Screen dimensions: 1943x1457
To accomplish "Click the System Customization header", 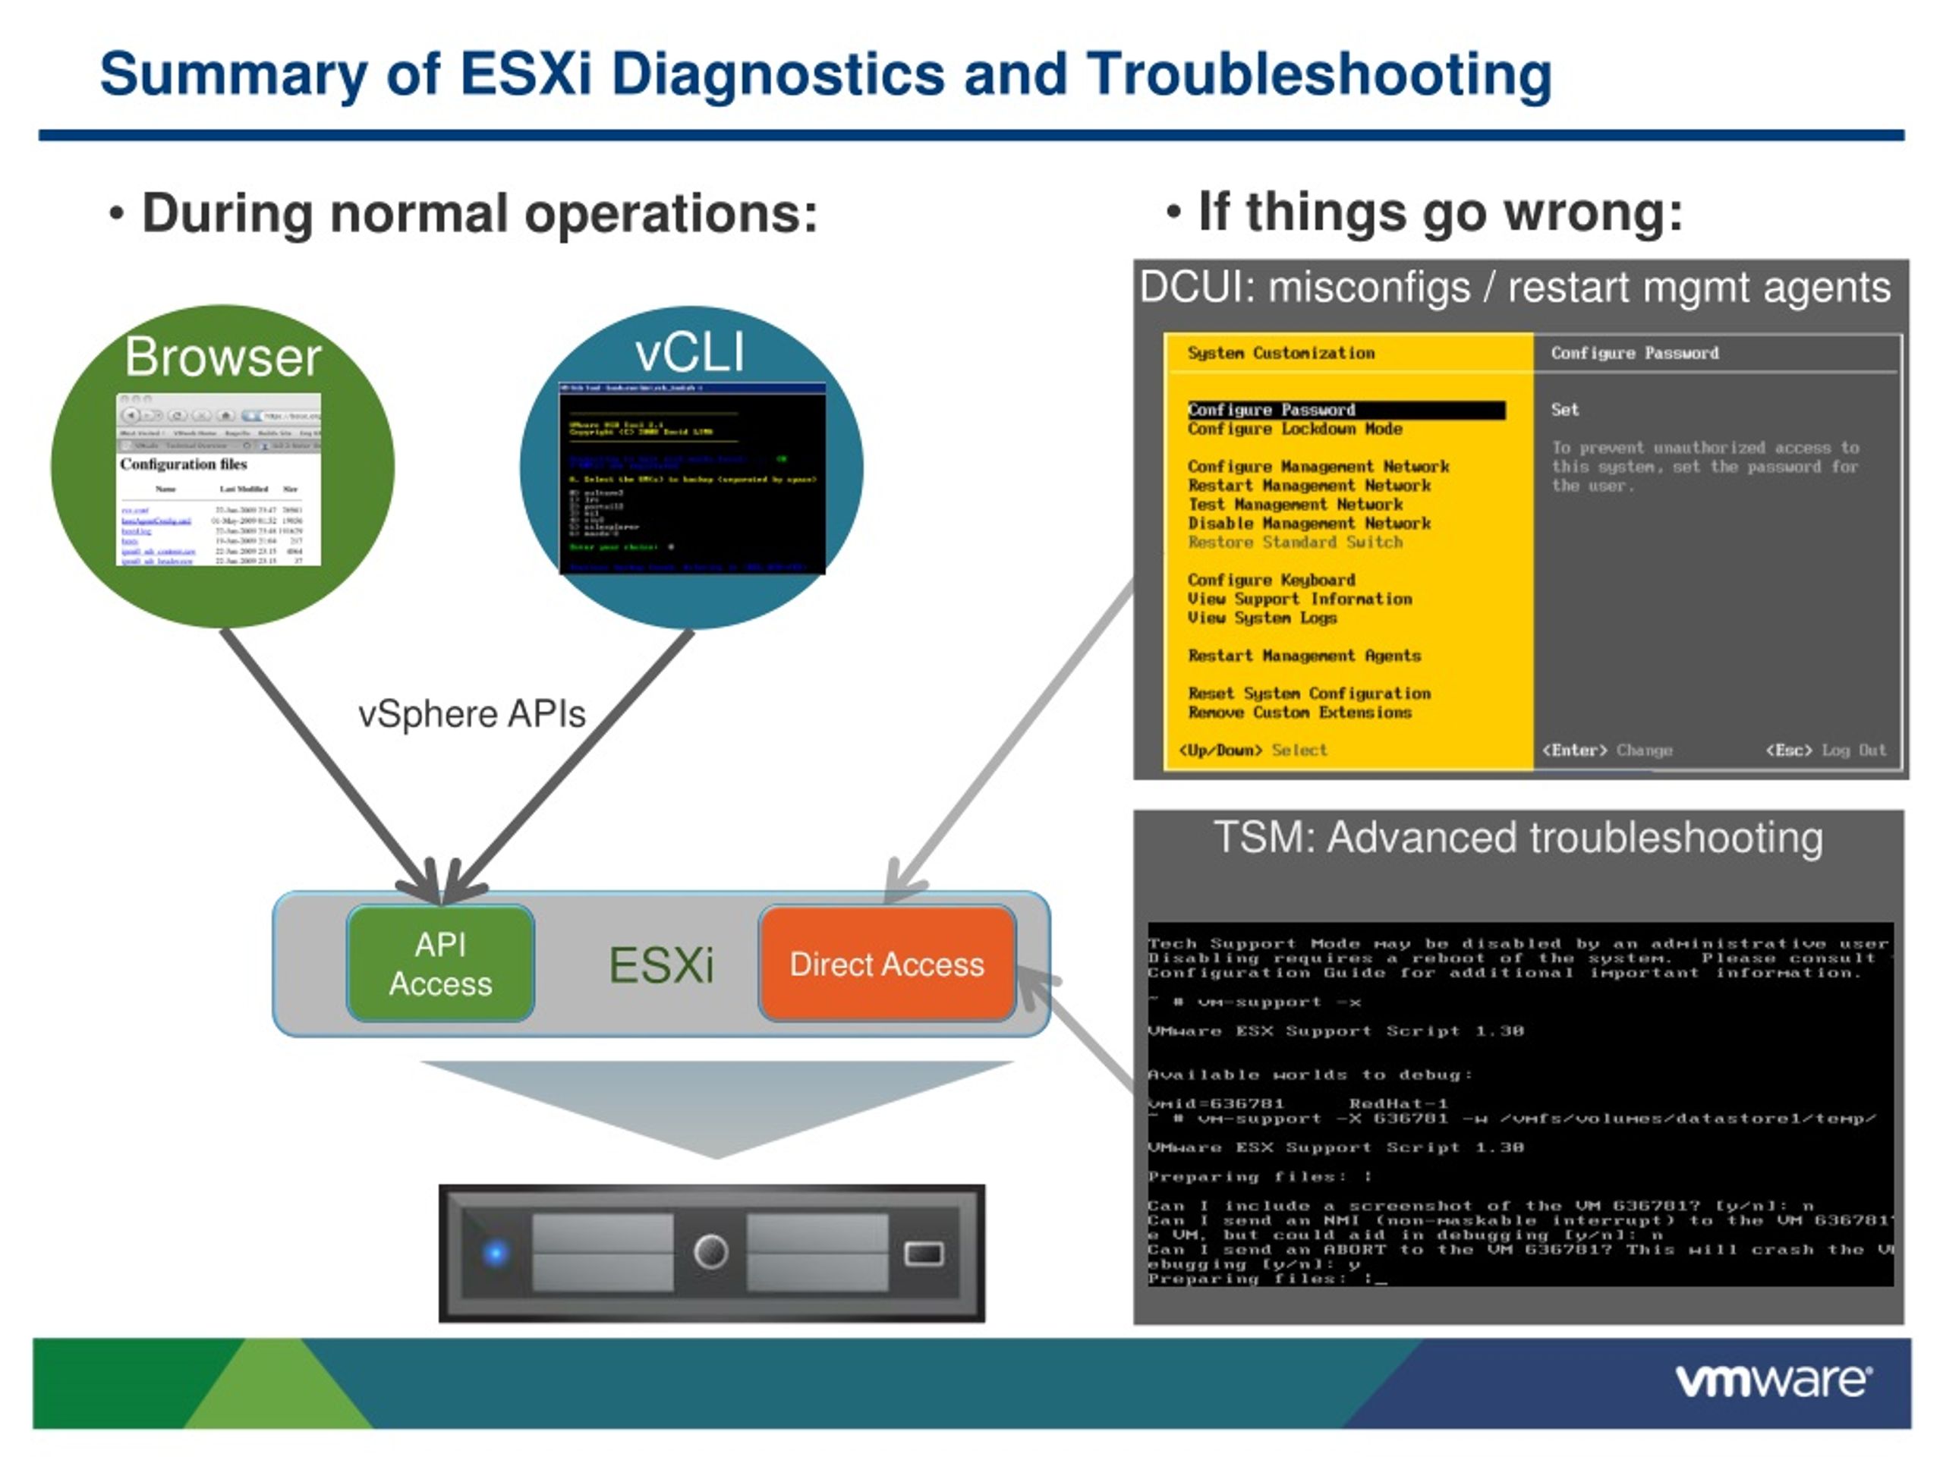I will coord(1280,353).
